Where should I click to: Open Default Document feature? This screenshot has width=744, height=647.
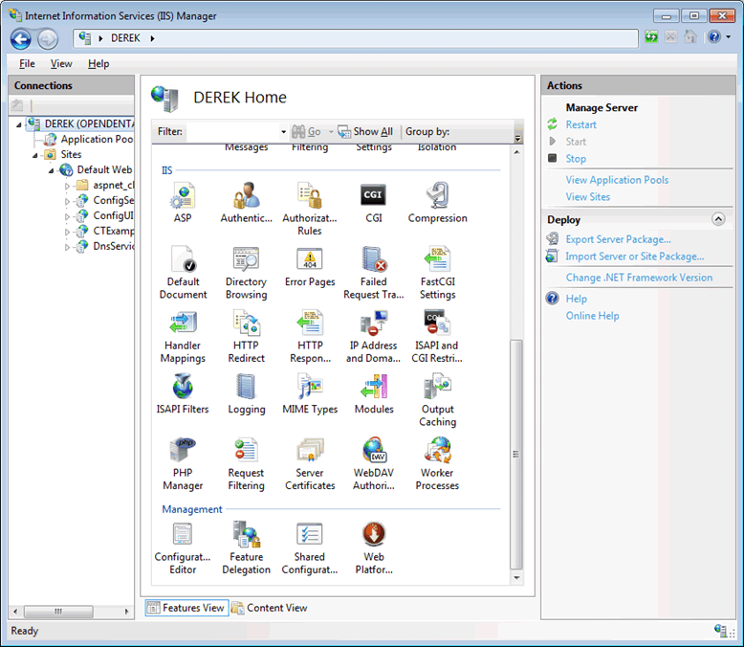click(184, 273)
